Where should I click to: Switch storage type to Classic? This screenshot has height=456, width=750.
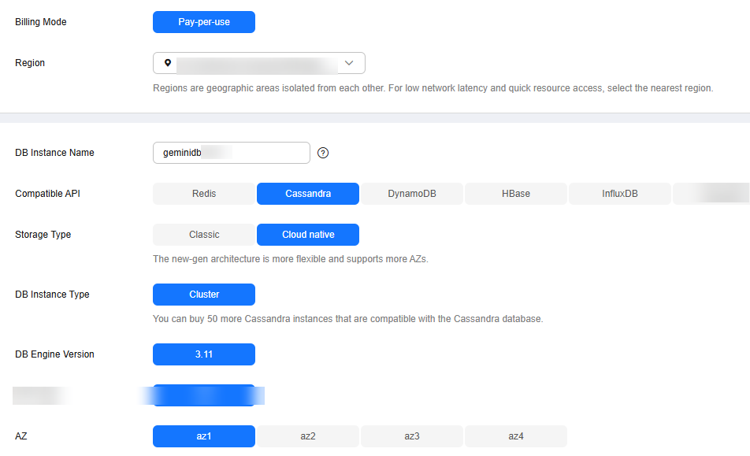point(204,235)
